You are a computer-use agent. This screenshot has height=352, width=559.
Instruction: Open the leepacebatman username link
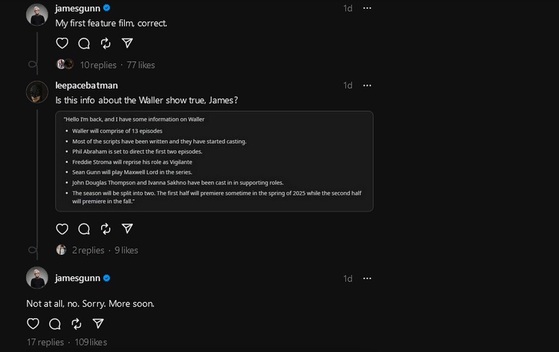click(x=86, y=85)
